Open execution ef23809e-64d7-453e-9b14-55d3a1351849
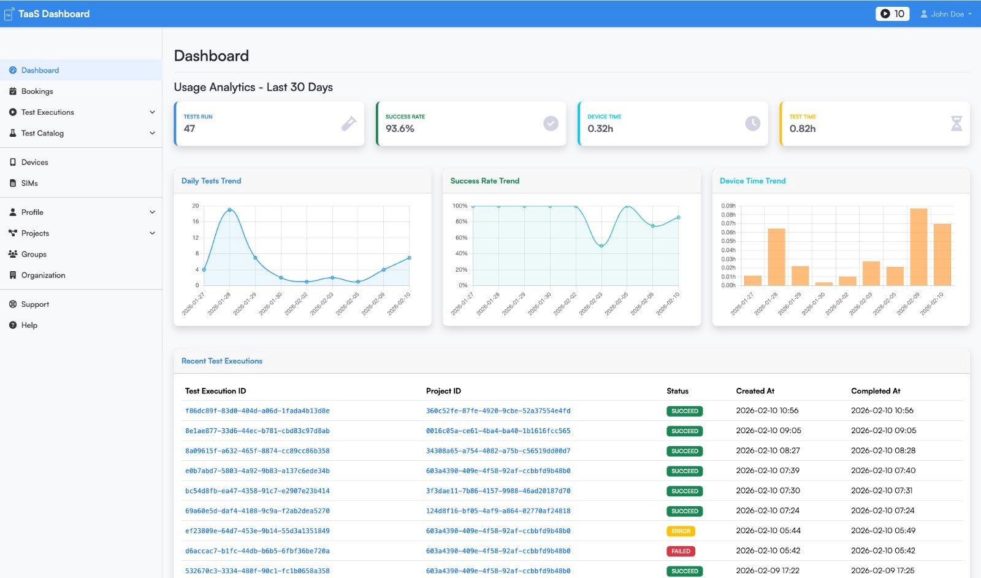 [x=258, y=531]
